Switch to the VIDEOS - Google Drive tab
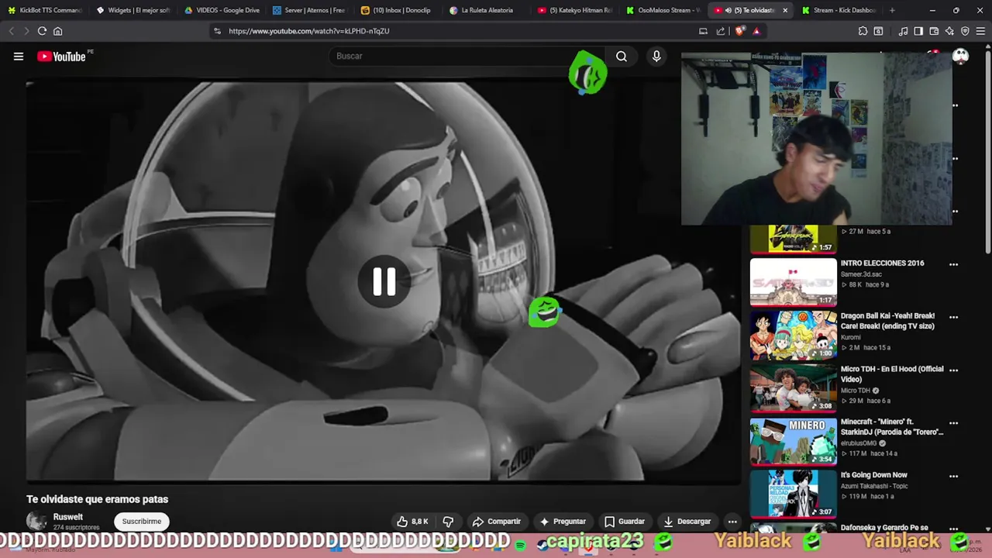 click(222, 10)
